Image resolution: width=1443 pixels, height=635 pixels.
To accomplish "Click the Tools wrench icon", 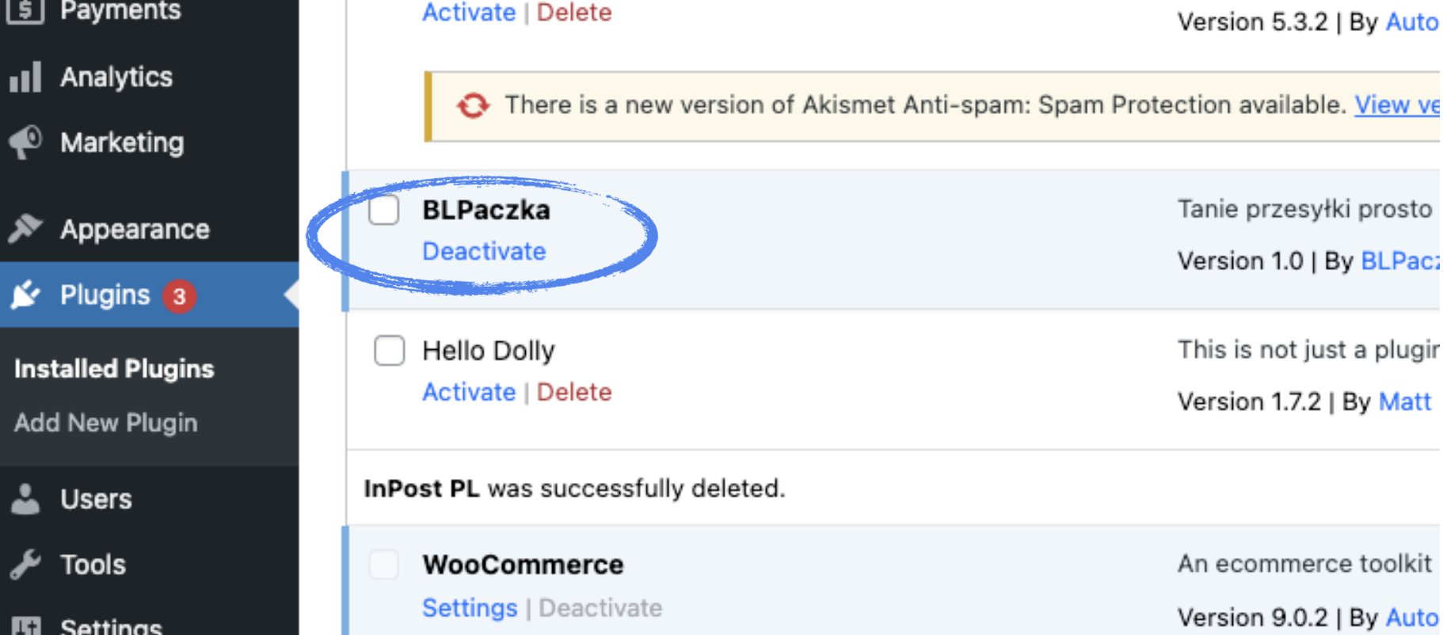I will [25, 565].
